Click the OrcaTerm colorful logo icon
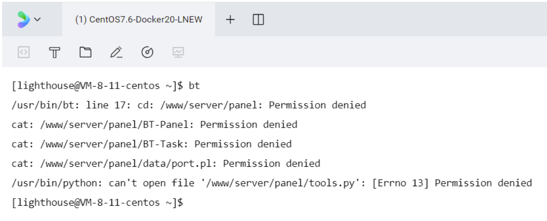This screenshot has width=547, height=221. coord(23,20)
